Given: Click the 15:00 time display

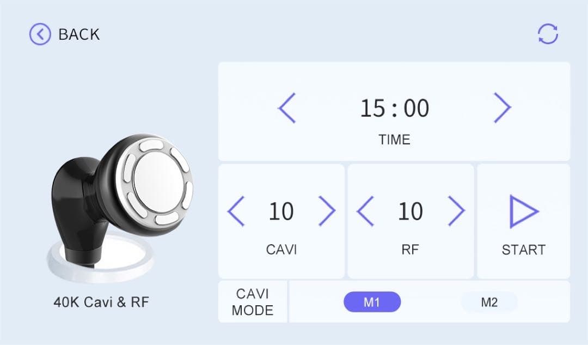Looking at the screenshot, I should tap(394, 108).
